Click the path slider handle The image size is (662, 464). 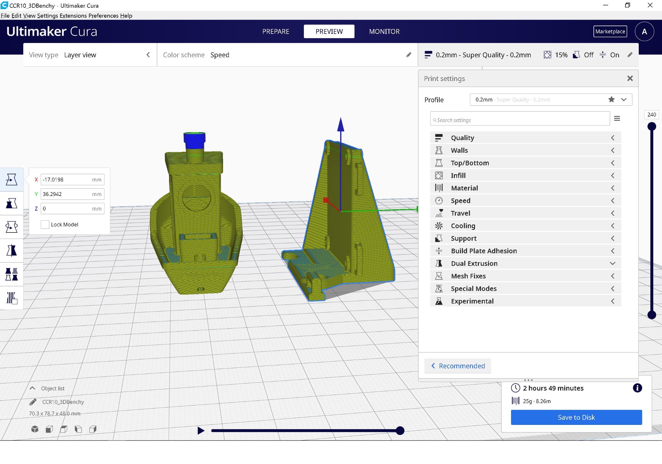[x=400, y=430]
